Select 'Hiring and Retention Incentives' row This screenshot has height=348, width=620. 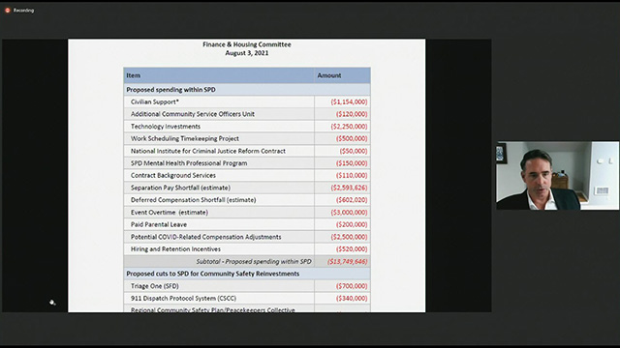[x=247, y=249]
